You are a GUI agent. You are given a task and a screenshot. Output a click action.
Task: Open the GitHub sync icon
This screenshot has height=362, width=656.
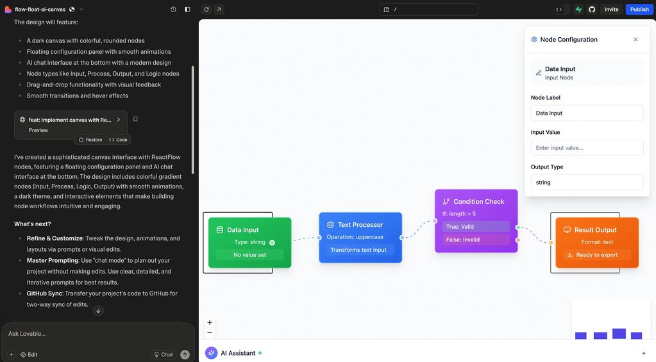point(592,10)
